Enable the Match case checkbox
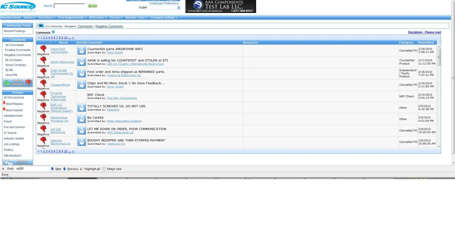Screen dimensions: 455x251 [x=104, y=169]
